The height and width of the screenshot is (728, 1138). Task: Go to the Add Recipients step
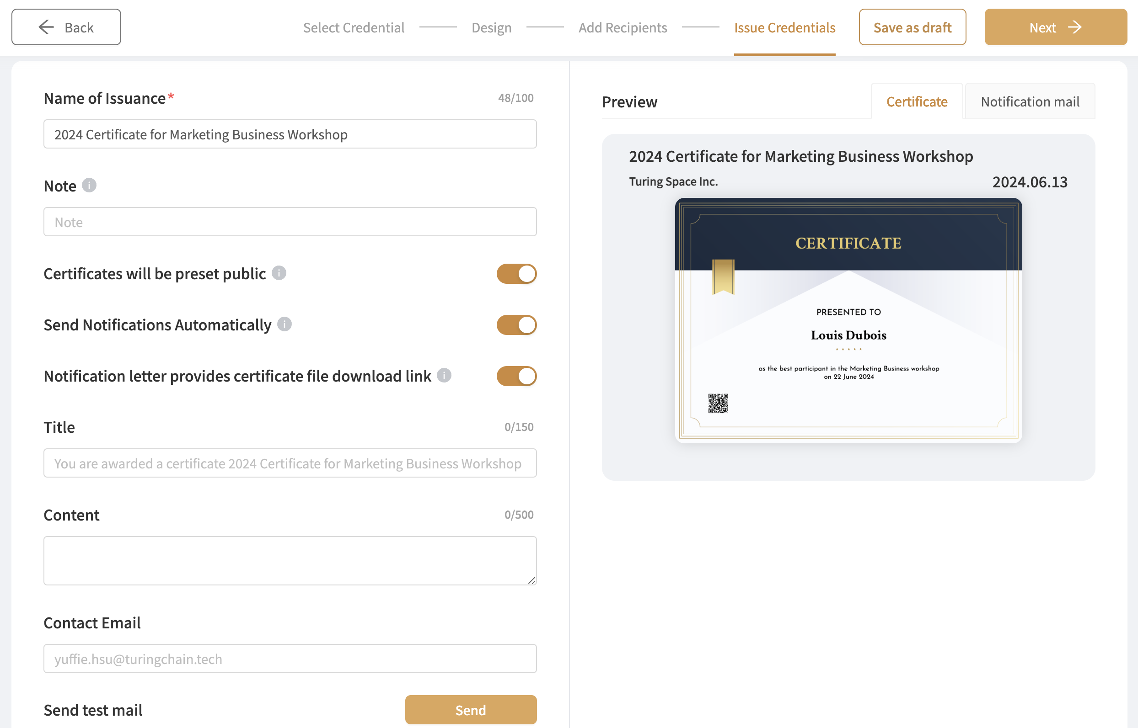623,27
